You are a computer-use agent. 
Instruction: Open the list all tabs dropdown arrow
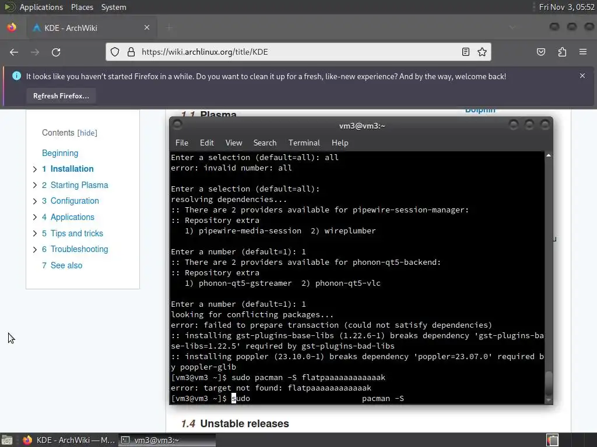(512, 27)
